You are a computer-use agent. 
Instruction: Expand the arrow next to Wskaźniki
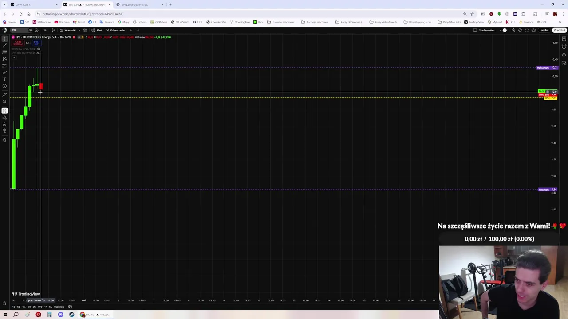pos(79,30)
